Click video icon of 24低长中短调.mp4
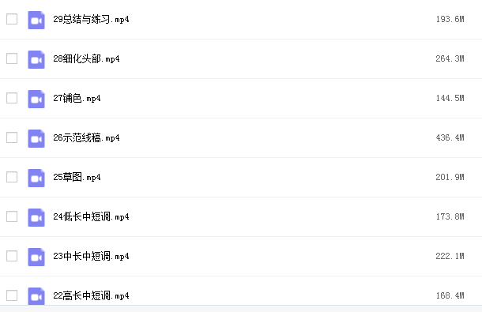The height and width of the screenshot is (312, 482). tap(36, 217)
